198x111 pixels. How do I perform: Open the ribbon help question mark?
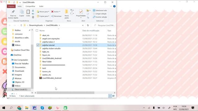click(114, 6)
